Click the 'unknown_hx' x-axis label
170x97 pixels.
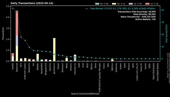click(75, 69)
